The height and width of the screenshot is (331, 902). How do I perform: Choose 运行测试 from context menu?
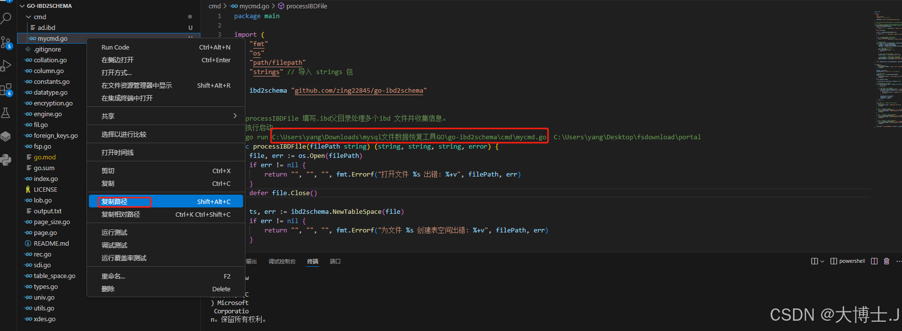pyautogui.click(x=166, y=232)
